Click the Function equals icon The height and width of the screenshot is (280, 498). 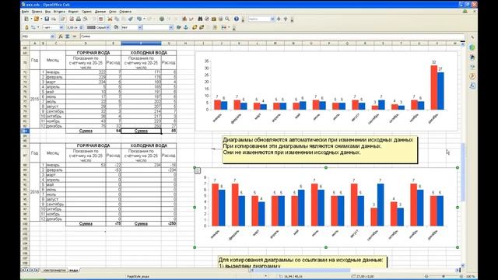[75, 37]
